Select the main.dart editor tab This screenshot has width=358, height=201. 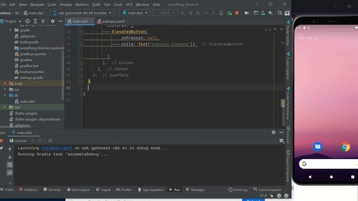pyautogui.click(x=80, y=21)
